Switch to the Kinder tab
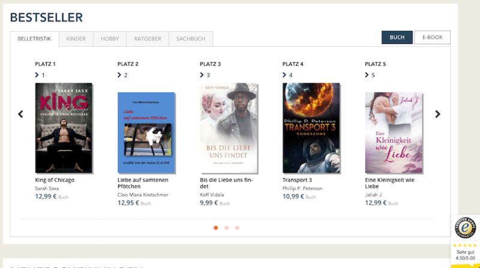 point(76,39)
